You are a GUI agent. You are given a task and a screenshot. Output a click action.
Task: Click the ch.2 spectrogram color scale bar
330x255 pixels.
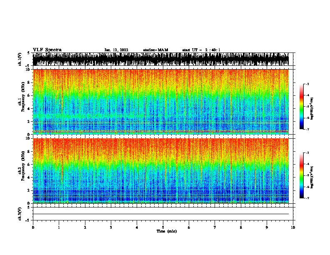pyautogui.click(x=302, y=175)
